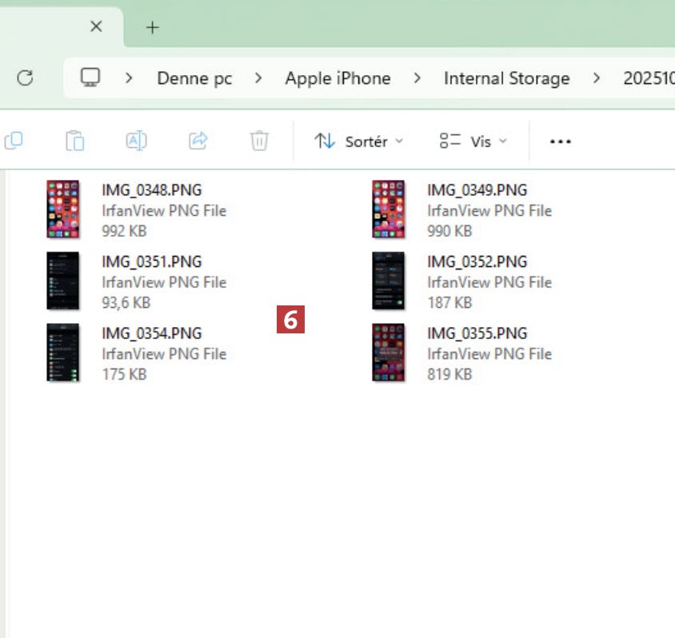Click the delete trash icon
The height and width of the screenshot is (638, 675).
tap(259, 141)
